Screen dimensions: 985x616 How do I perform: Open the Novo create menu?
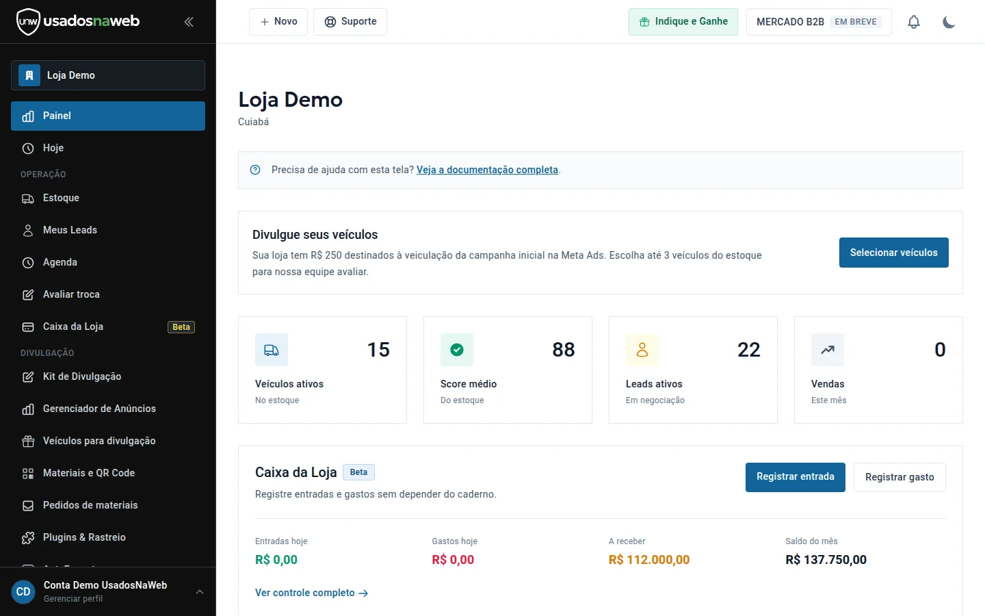coord(278,22)
